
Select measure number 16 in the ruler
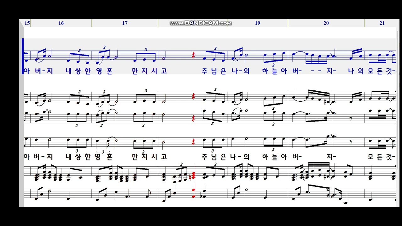(61, 23)
